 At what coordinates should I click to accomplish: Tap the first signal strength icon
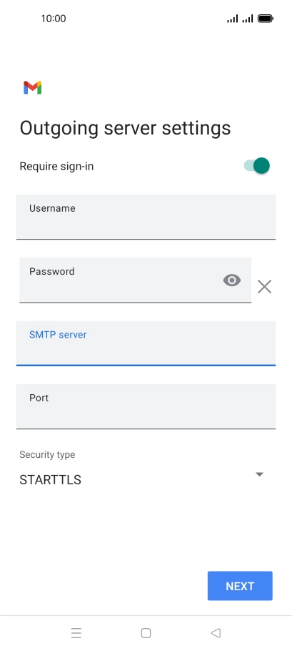pyautogui.click(x=232, y=19)
